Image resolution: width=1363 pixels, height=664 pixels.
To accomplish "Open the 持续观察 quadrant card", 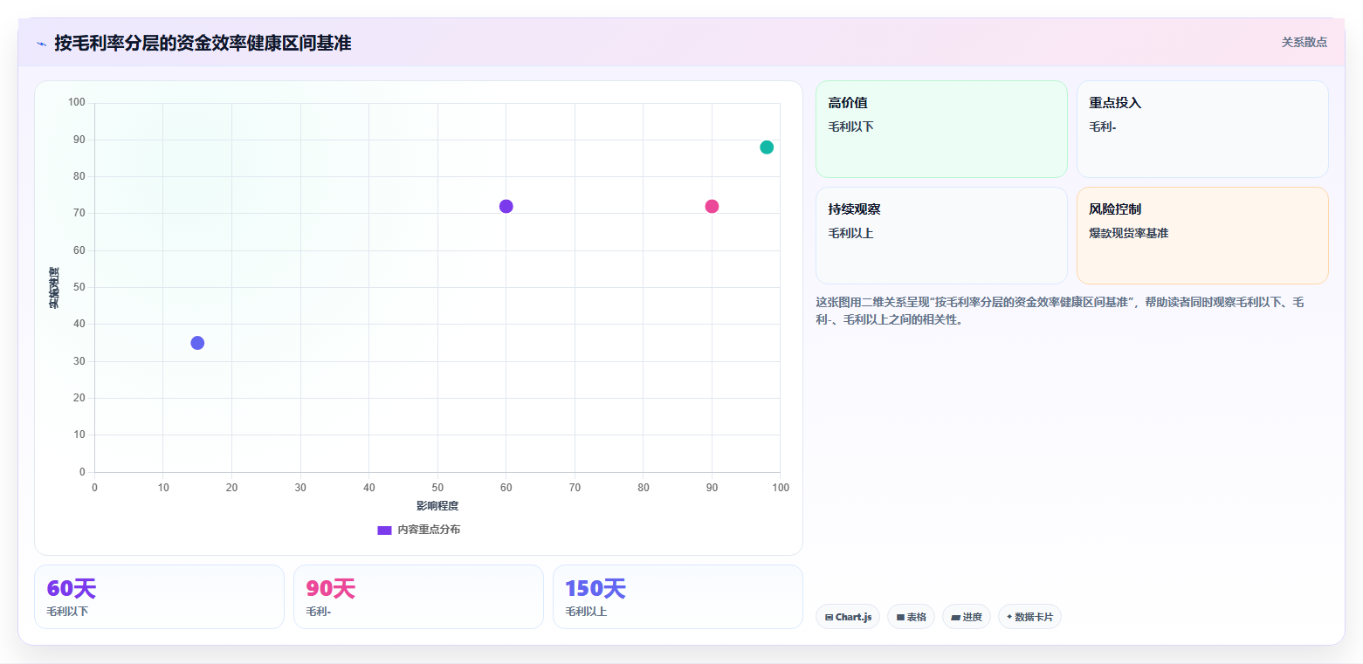I will pos(941,236).
